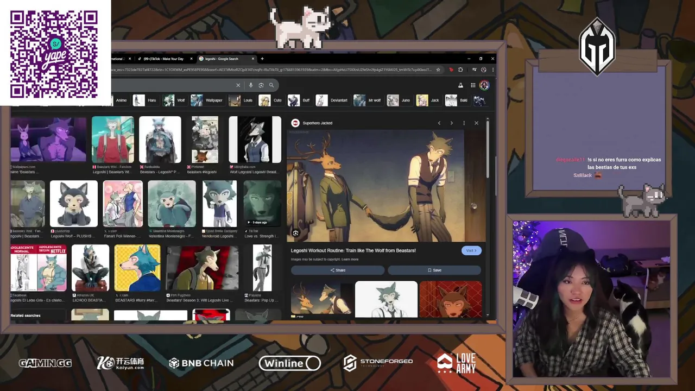Click the red extension icon in toolbar
695x391 pixels.
pos(451,70)
